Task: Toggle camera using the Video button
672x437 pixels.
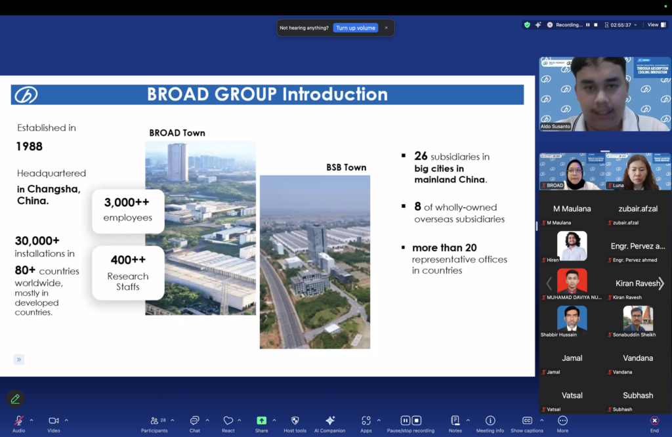Action: click(54, 421)
